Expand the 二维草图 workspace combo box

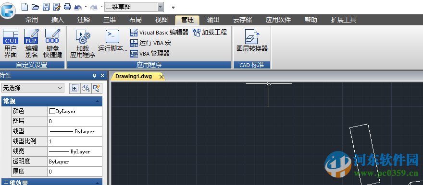click(x=161, y=7)
